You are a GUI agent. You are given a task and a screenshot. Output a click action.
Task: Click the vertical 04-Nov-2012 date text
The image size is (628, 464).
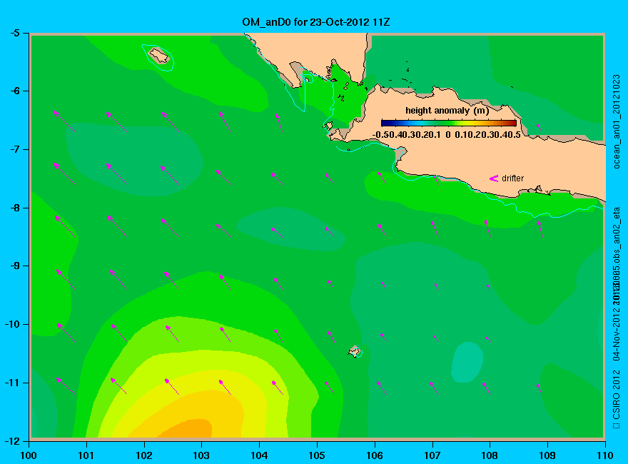[x=617, y=333]
